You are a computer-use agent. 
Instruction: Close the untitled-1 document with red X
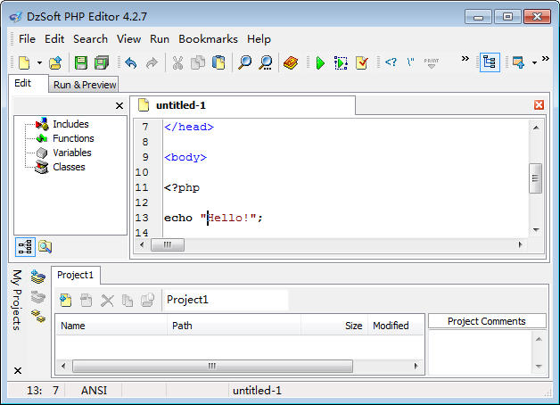pos(539,104)
